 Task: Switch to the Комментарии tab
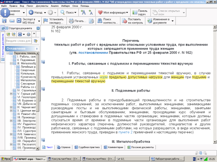tap(113, 147)
